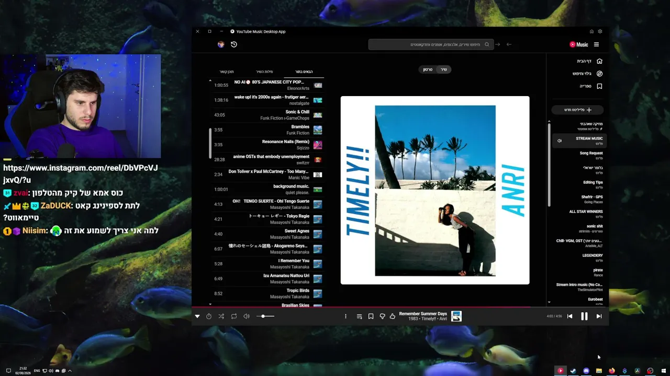
Task: Open the STREAM MUSIC playlist
Action: tap(578, 140)
